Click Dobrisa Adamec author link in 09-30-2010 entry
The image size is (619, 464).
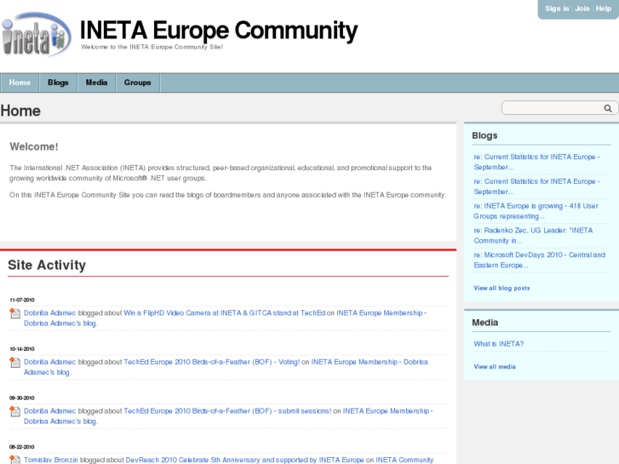pyautogui.click(x=49, y=411)
